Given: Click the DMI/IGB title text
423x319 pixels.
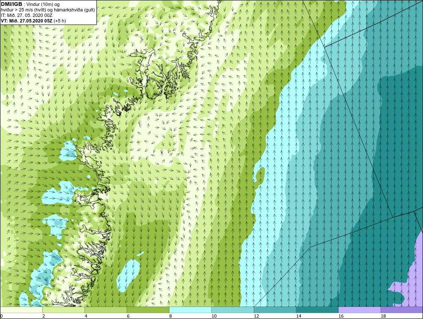Looking at the screenshot, I should click(x=11, y=4).
